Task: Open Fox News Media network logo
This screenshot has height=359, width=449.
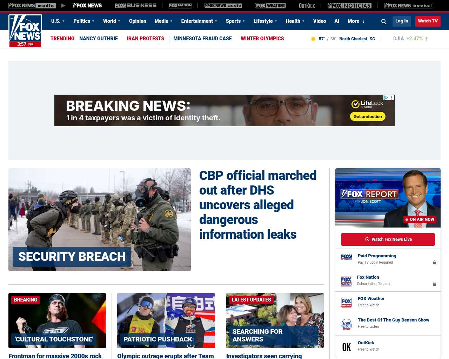Action: pos(32,6)
